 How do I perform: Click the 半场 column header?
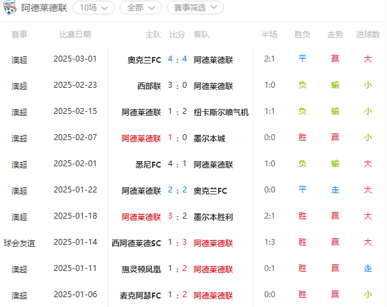[x=269, y=35]
